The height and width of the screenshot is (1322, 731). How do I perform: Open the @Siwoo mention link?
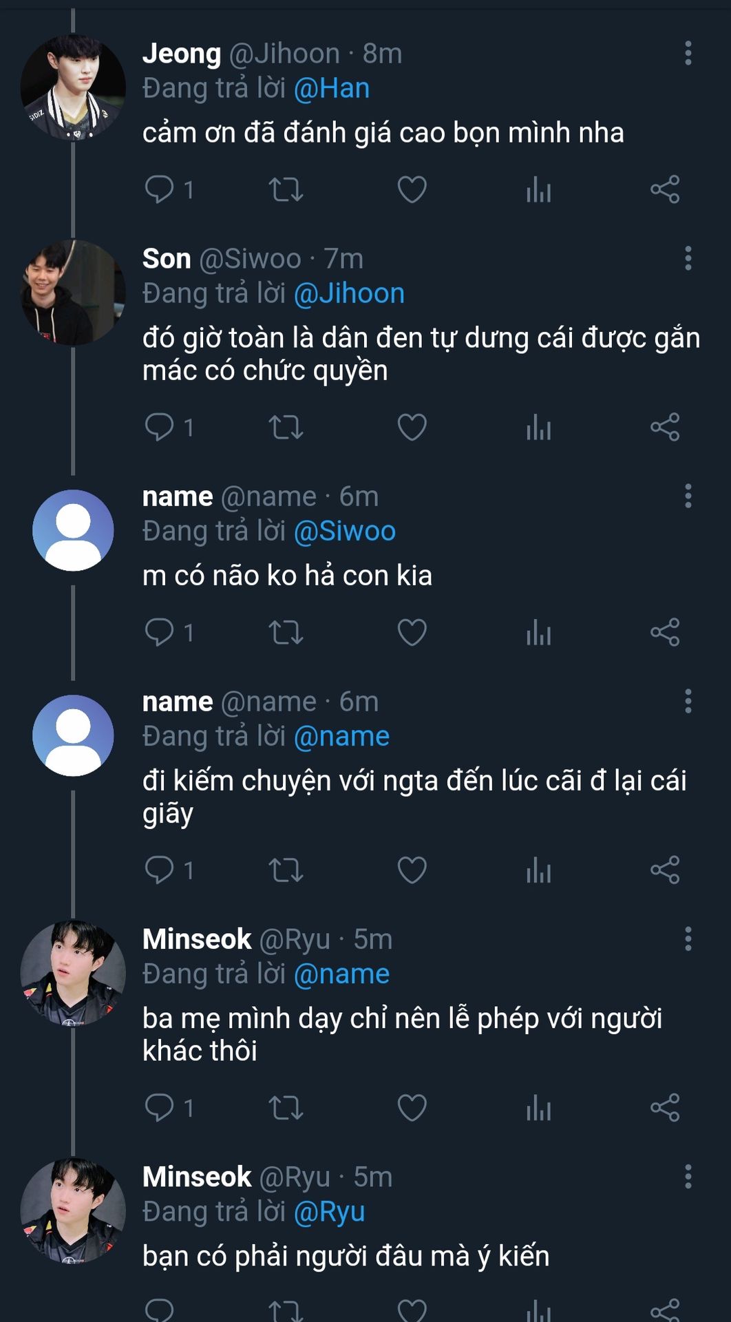(x=345, y=532)
